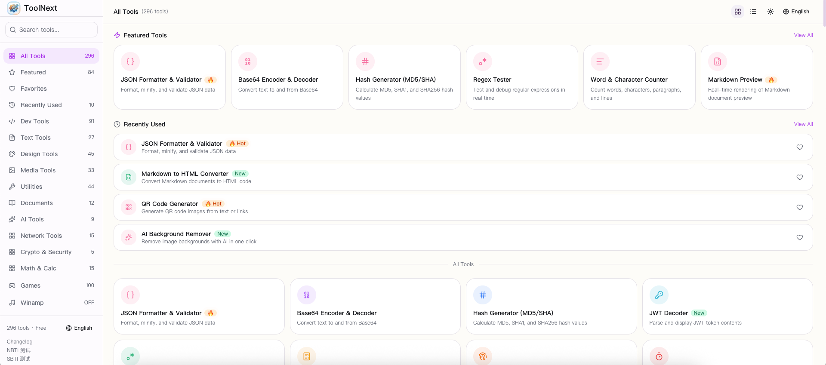This screenshot has height=365, width=826.
Task: Open the English language selector in sidebar footer
Action: coord(79,328)
